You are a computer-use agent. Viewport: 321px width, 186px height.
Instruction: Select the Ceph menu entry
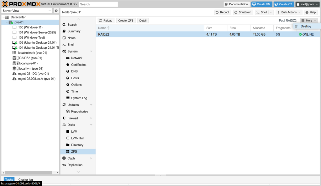(71, 158)
